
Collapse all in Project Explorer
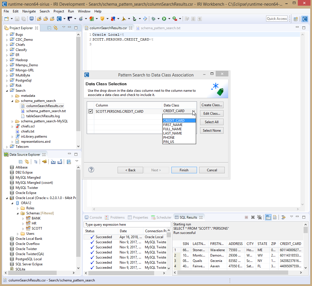coord(49,28)
